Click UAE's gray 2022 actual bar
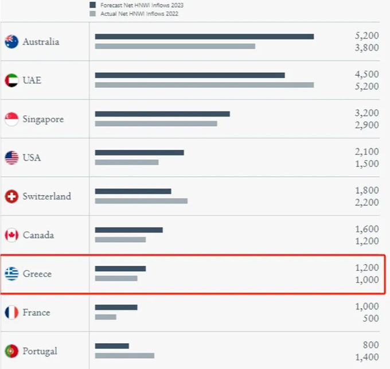This screenshot has height=369, width=390. coord(204,85)
